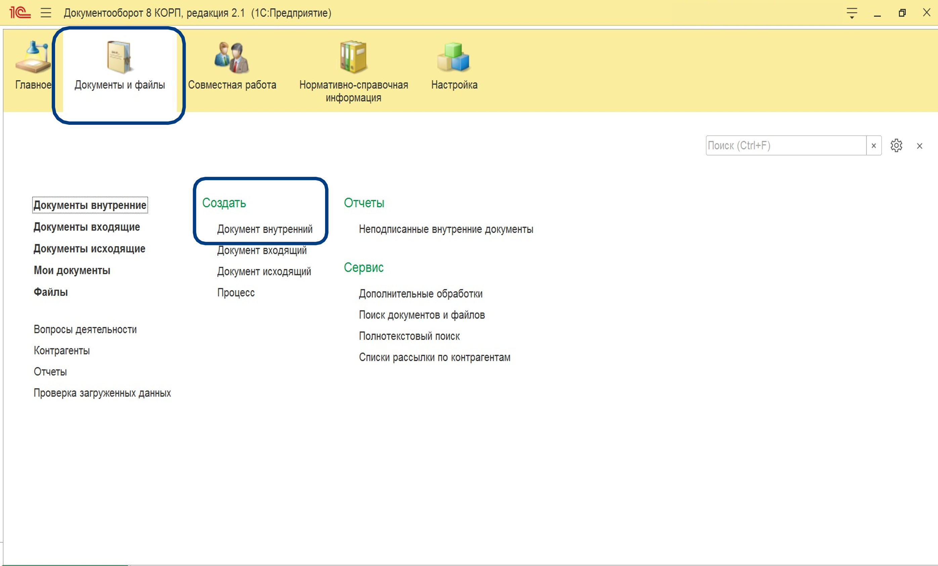Select the Нормативно-справочная информация section label
The height and width of the screenshot is (566, 938).
coord(353,91)
